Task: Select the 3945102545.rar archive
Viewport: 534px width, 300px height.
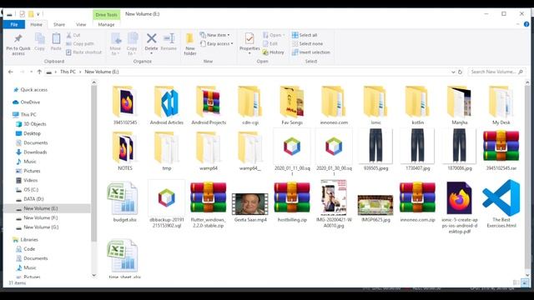Action: 501,151
